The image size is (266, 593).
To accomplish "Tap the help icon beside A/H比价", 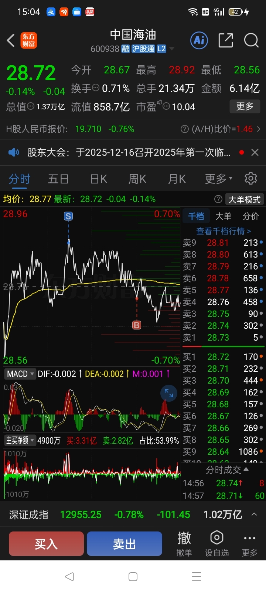I will click(184, 129).
